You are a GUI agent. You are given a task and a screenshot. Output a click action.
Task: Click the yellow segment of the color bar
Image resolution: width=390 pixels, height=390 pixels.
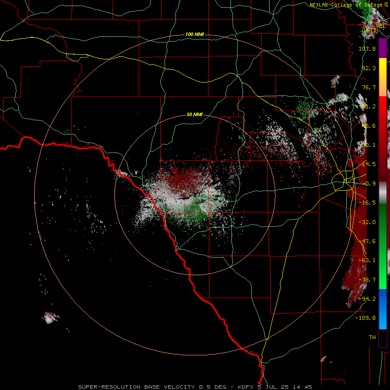coord(383,77)
